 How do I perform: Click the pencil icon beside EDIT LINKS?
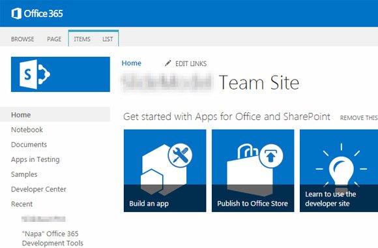[x=168, y=63]
